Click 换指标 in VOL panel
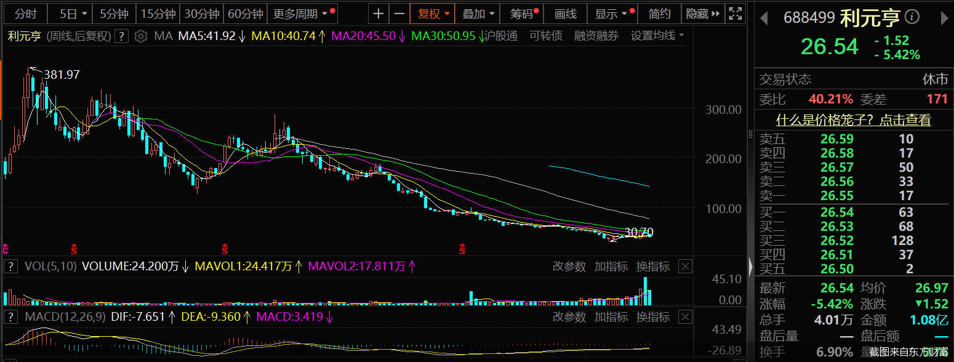Viewport: 954px width, 362px height. pyautogui.click(x=652, y=267)
